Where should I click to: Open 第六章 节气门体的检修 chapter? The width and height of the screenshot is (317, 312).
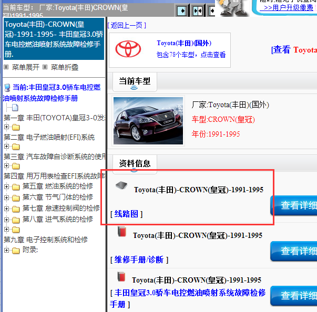coord(58,197)
